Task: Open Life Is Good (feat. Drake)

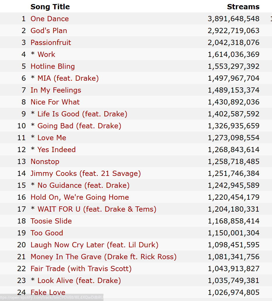Action: [x=82, y=114]
